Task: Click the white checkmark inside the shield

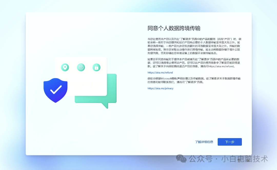Action: tap(56, 89)
